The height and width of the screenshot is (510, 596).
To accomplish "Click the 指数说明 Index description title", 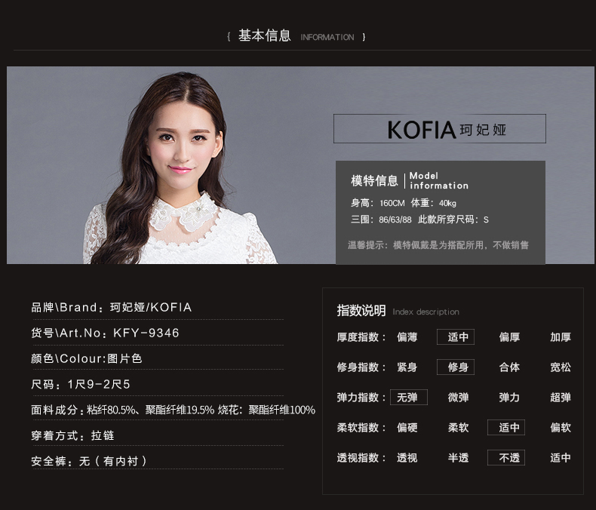I will [x=398, y=311].
